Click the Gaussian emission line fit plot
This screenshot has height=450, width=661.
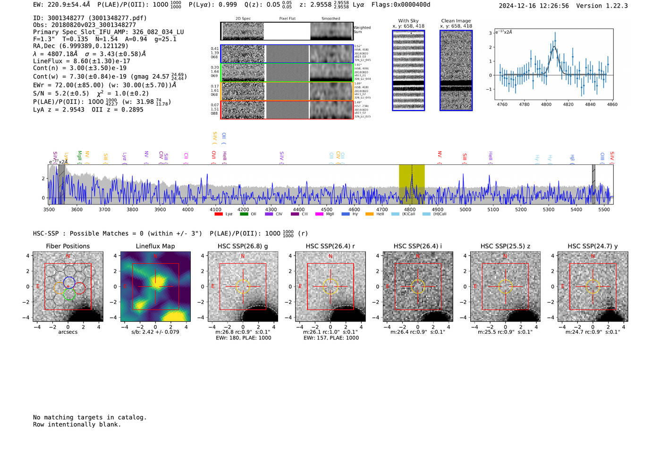click(x=554, y=64)
